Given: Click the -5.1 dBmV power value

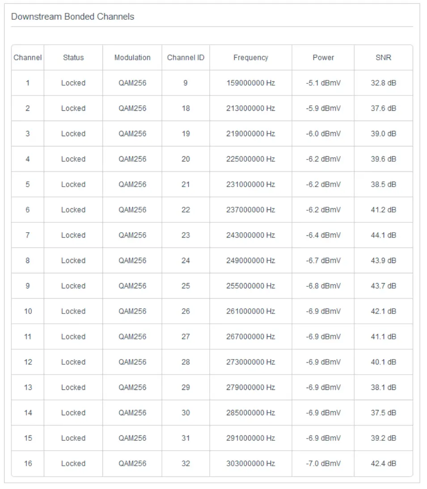Looking at the screenshot, I should (323, 83).
